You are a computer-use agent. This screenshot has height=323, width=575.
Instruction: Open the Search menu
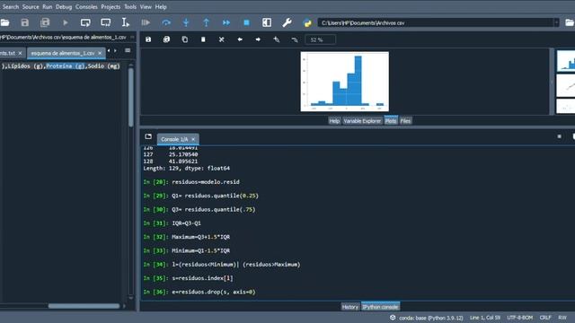click(11, 6)
